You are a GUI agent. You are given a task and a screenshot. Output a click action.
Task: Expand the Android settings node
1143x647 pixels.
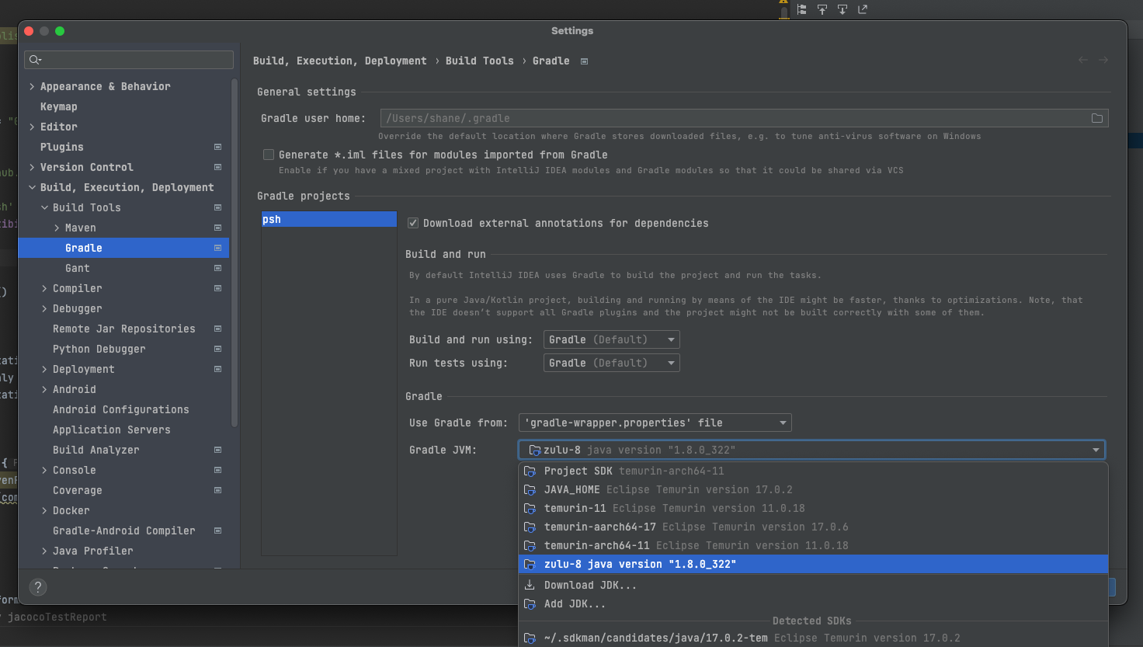[x=44, y=389]
